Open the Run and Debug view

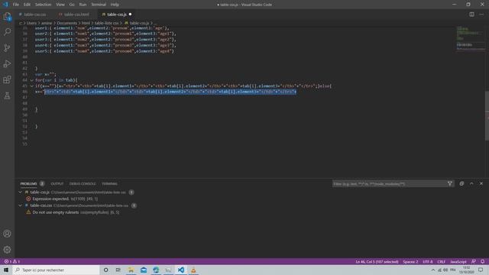[x=7, y=63]
